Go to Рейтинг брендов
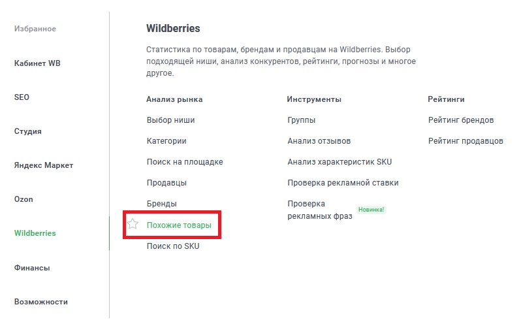 [461, 120]
